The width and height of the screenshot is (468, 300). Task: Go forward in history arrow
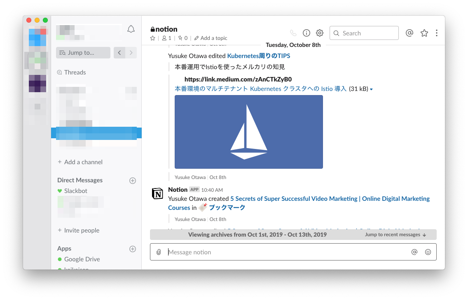pyautogui.click(x=131, y=53)
